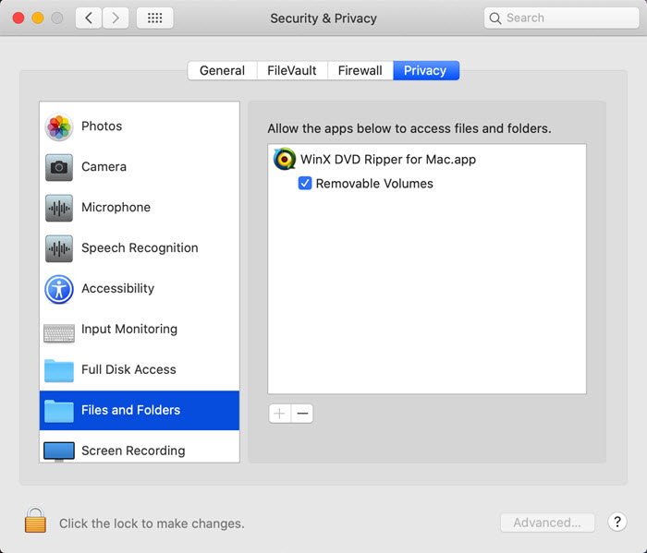Close the window with the red button
Screen dimensions: 647x553
(x=18, y=18)
